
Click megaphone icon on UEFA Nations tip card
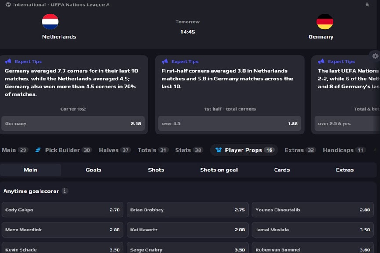(321, 61)
